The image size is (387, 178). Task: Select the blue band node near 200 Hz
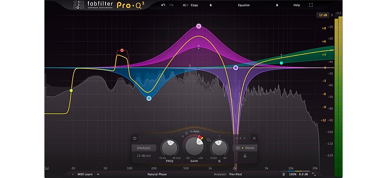149,98
